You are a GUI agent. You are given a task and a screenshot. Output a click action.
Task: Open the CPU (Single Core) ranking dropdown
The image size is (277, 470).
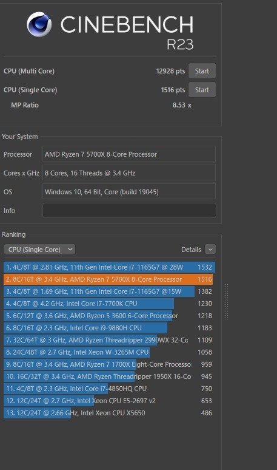tap(39, 250)
